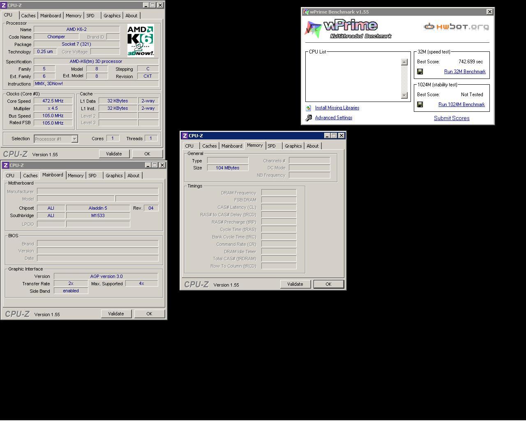Open About tab in top CPU-Z window

[131, 16]
